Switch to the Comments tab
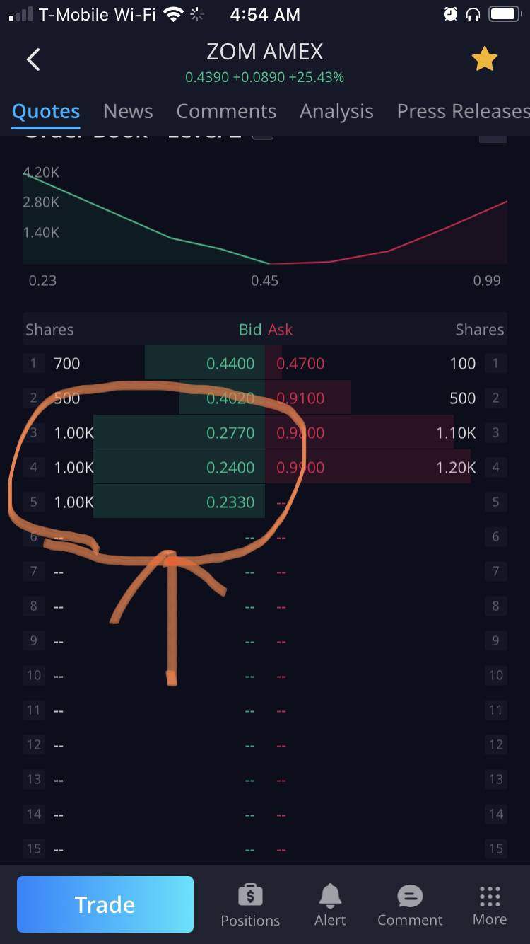Image resolution: width=530 pixels, height=944 pixels. (226, 111)
